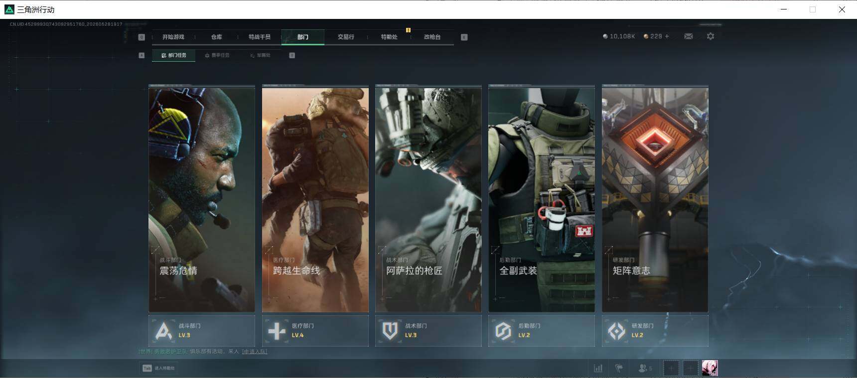Click the empty squad slot beside friends icon

671,368
